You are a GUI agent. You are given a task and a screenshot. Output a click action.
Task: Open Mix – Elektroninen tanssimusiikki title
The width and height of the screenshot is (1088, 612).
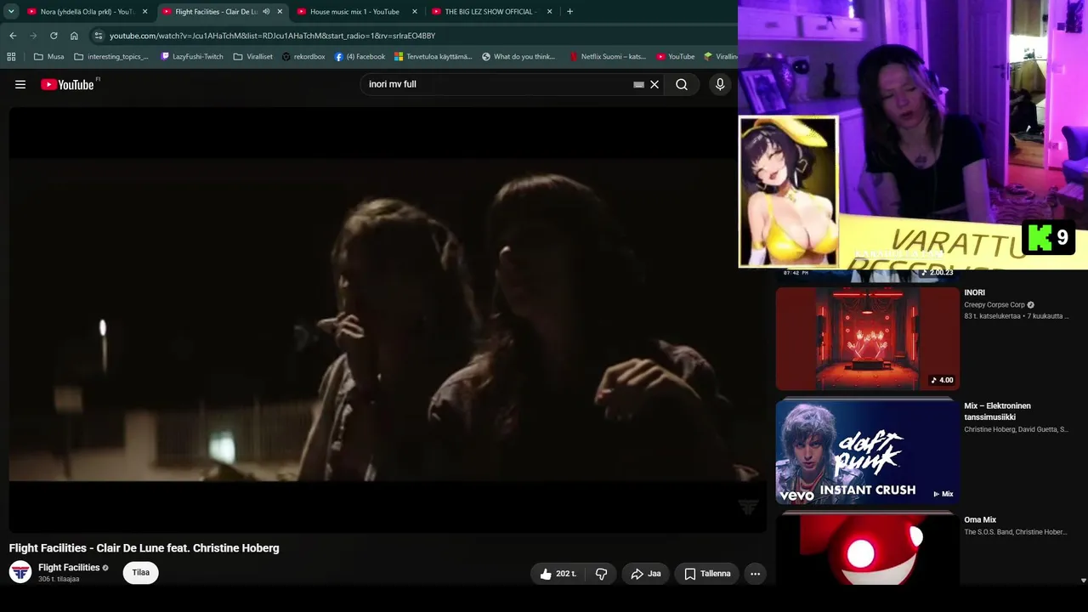pyautogui.click(x=997, y=411)
